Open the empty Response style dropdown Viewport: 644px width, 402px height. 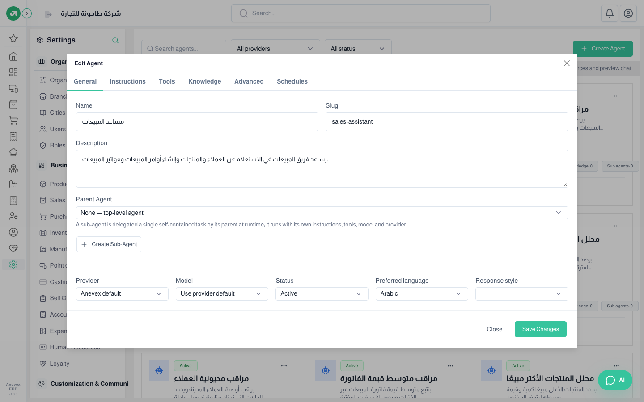pyautogui.click(x=522, y=294)
